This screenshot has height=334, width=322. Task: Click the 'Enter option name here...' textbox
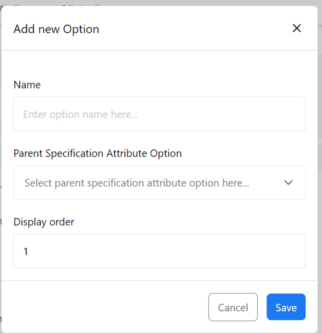pos(160,114)
